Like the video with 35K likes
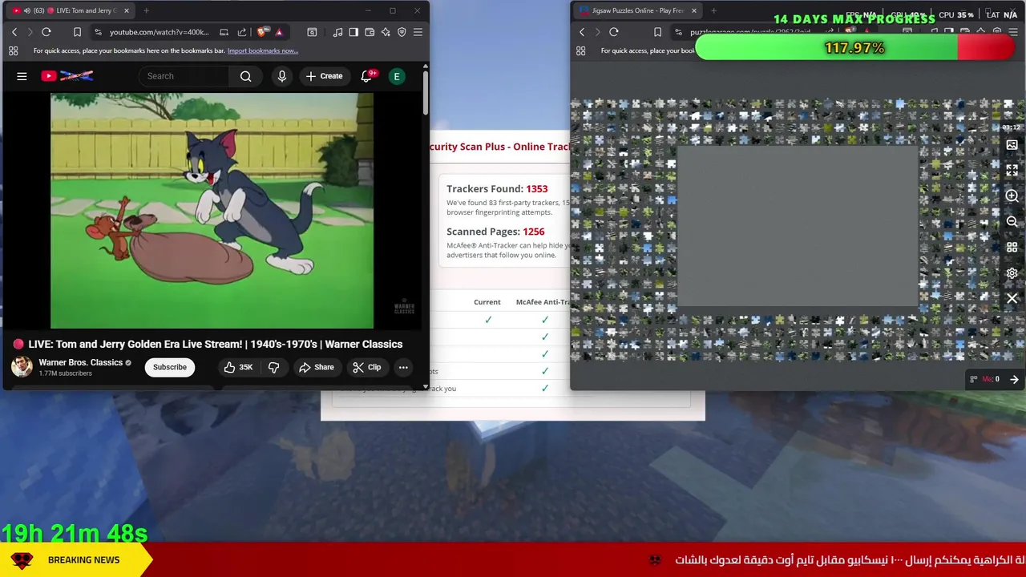The height and width of the screenshot is (577, 1026). [x=239, y=367]
